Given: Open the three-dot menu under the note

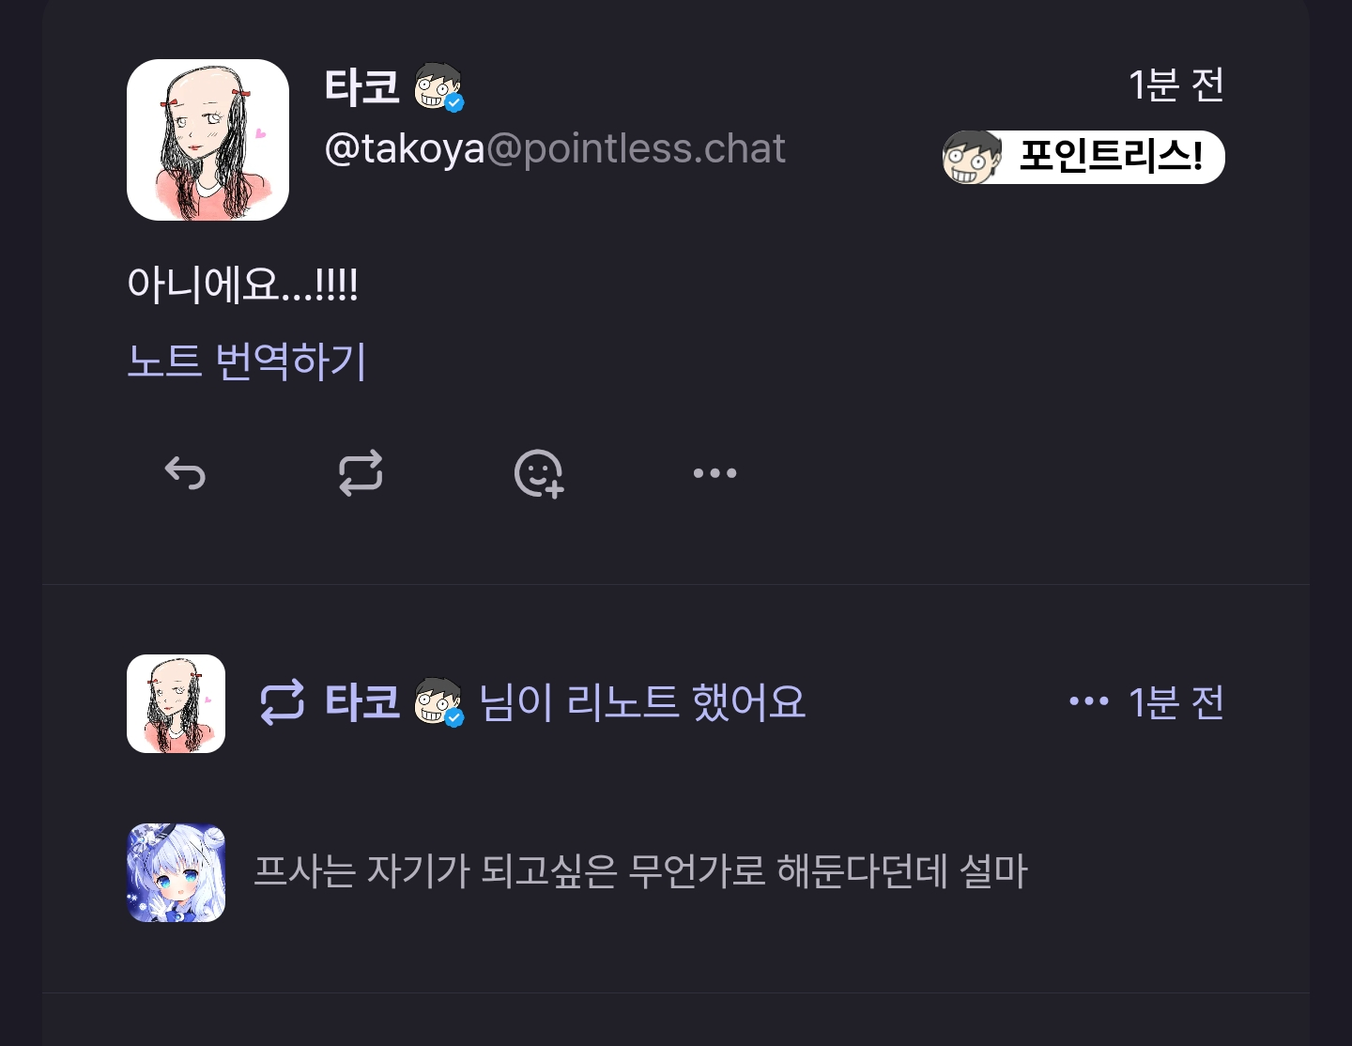Looking at the screenshot, I should [x=714, y=473].
